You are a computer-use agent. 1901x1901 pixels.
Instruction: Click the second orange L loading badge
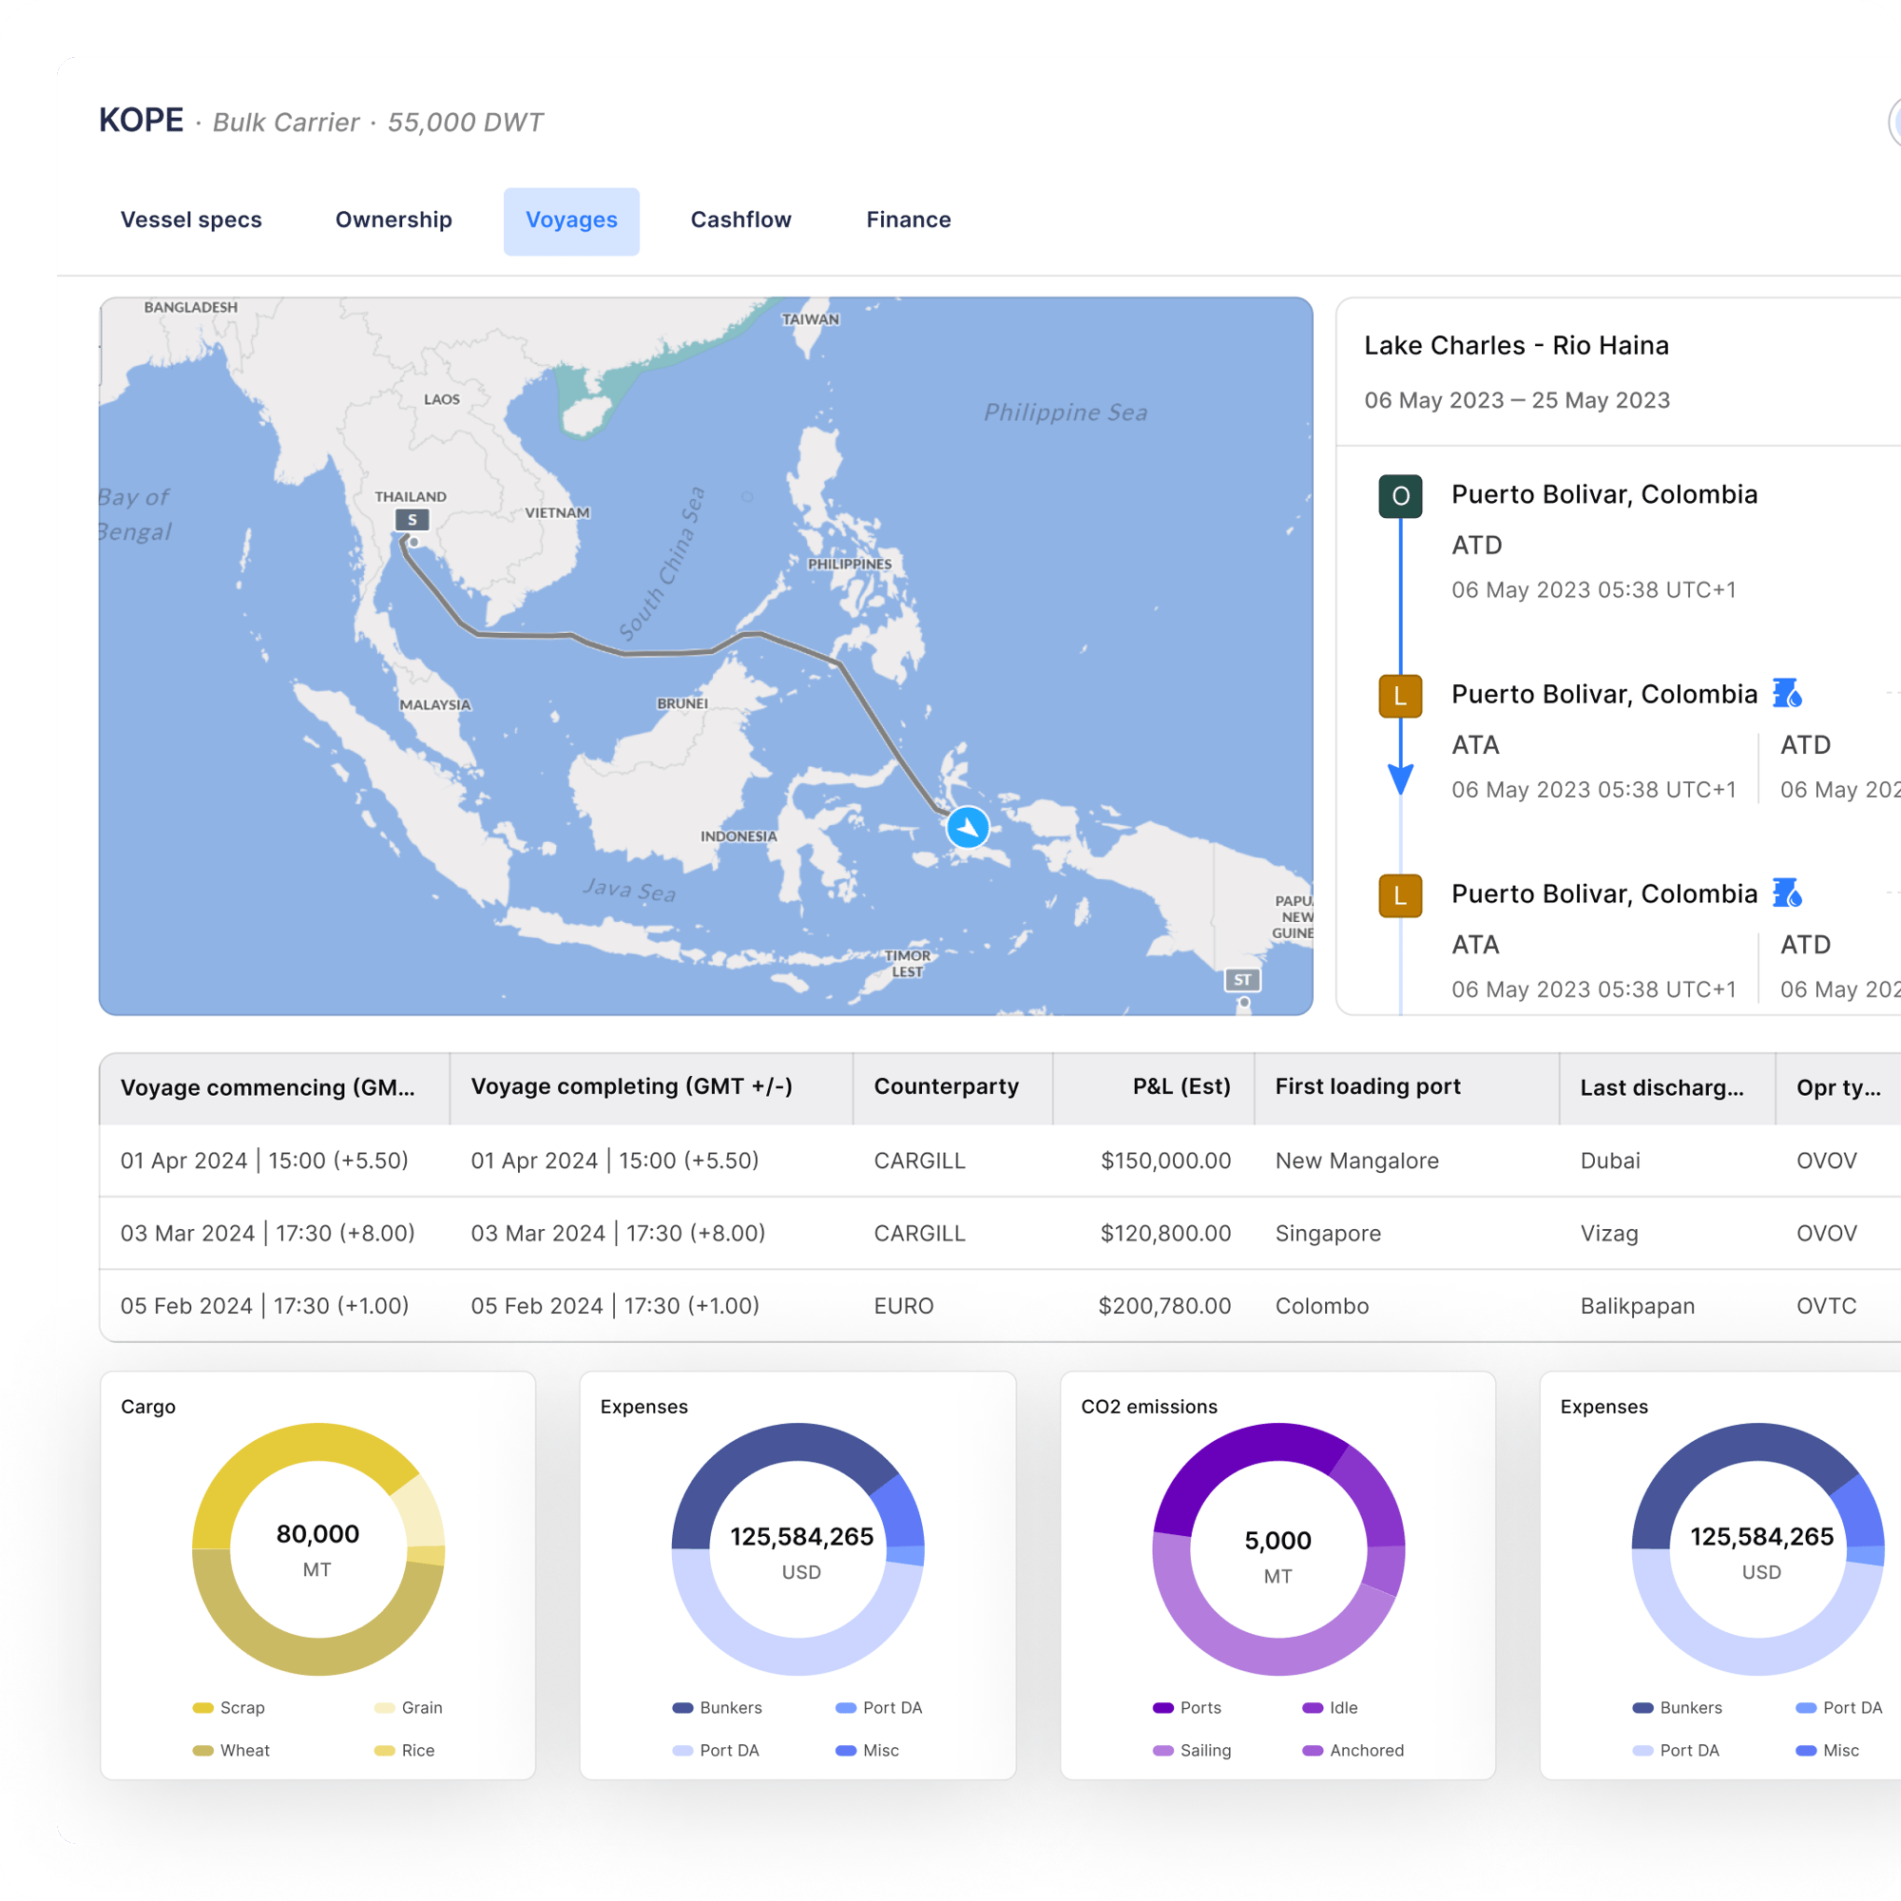[x=1400, y=896]
